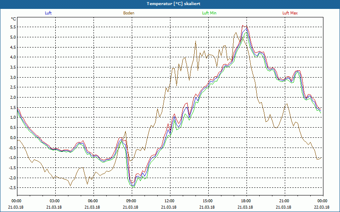
Task: Click the '21.03.18' date under 09:00
Action: pos(130,207)
